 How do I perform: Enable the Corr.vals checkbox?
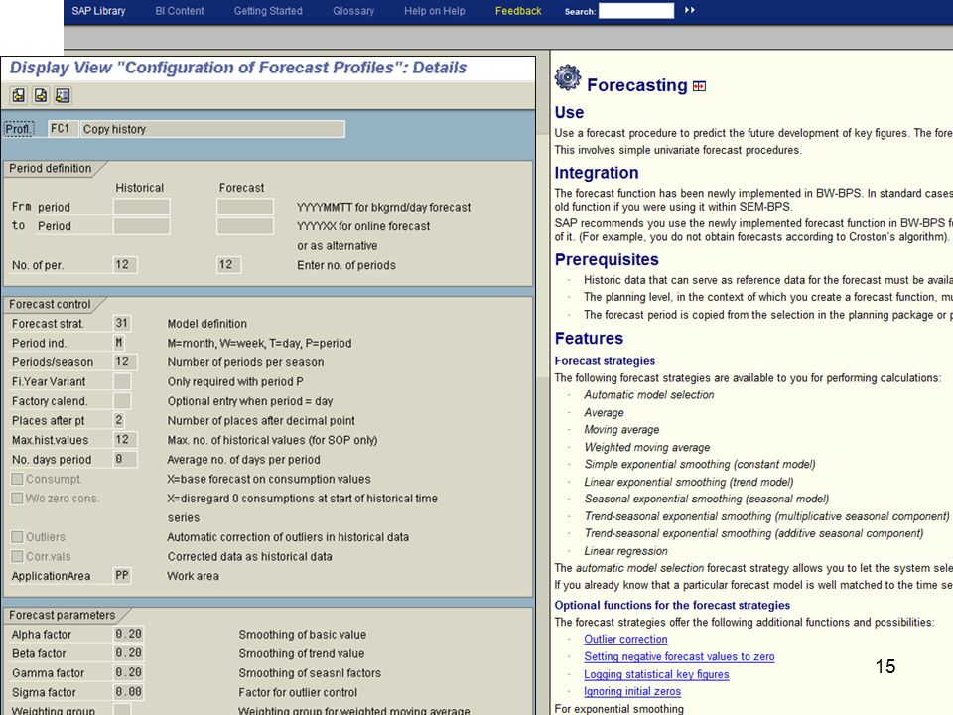pos(17,557)
